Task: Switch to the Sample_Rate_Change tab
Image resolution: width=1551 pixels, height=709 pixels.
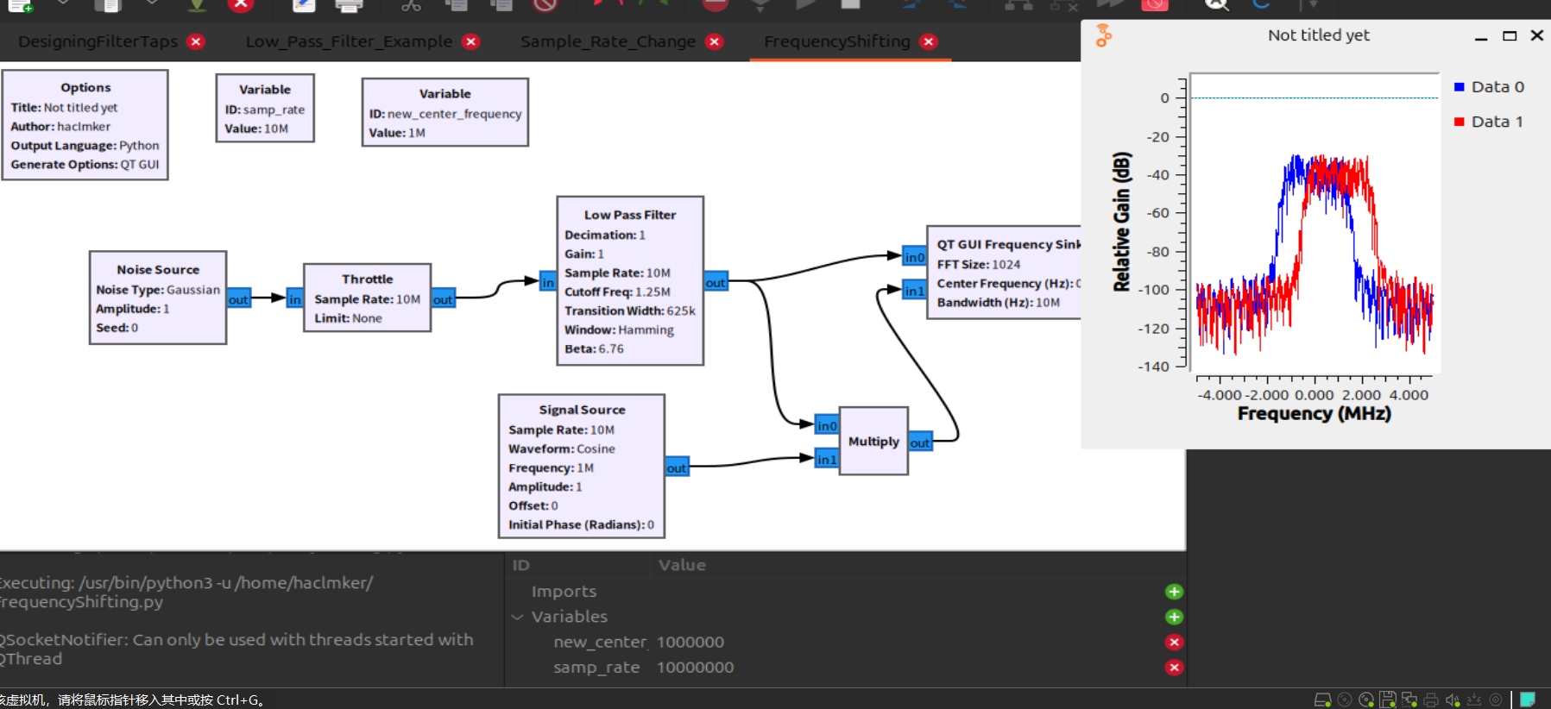Action: 608,41
